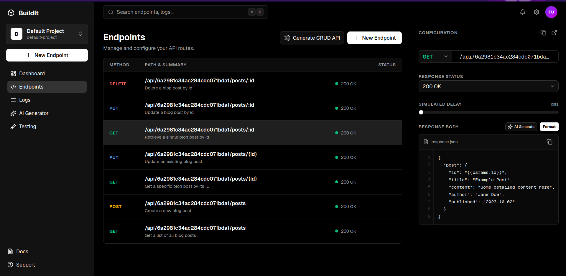Screen dimensions: 566x276
Task: Open endpoint in new window icon
Action: point(554,33)
